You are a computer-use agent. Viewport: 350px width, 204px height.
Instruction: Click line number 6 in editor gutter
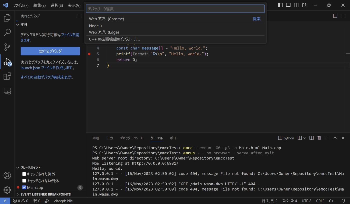[98, 59]
